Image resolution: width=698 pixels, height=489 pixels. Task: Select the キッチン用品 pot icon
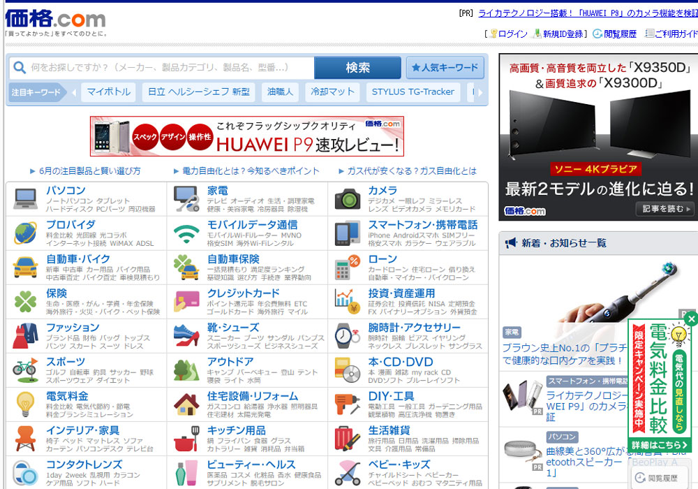click(186, 439)
